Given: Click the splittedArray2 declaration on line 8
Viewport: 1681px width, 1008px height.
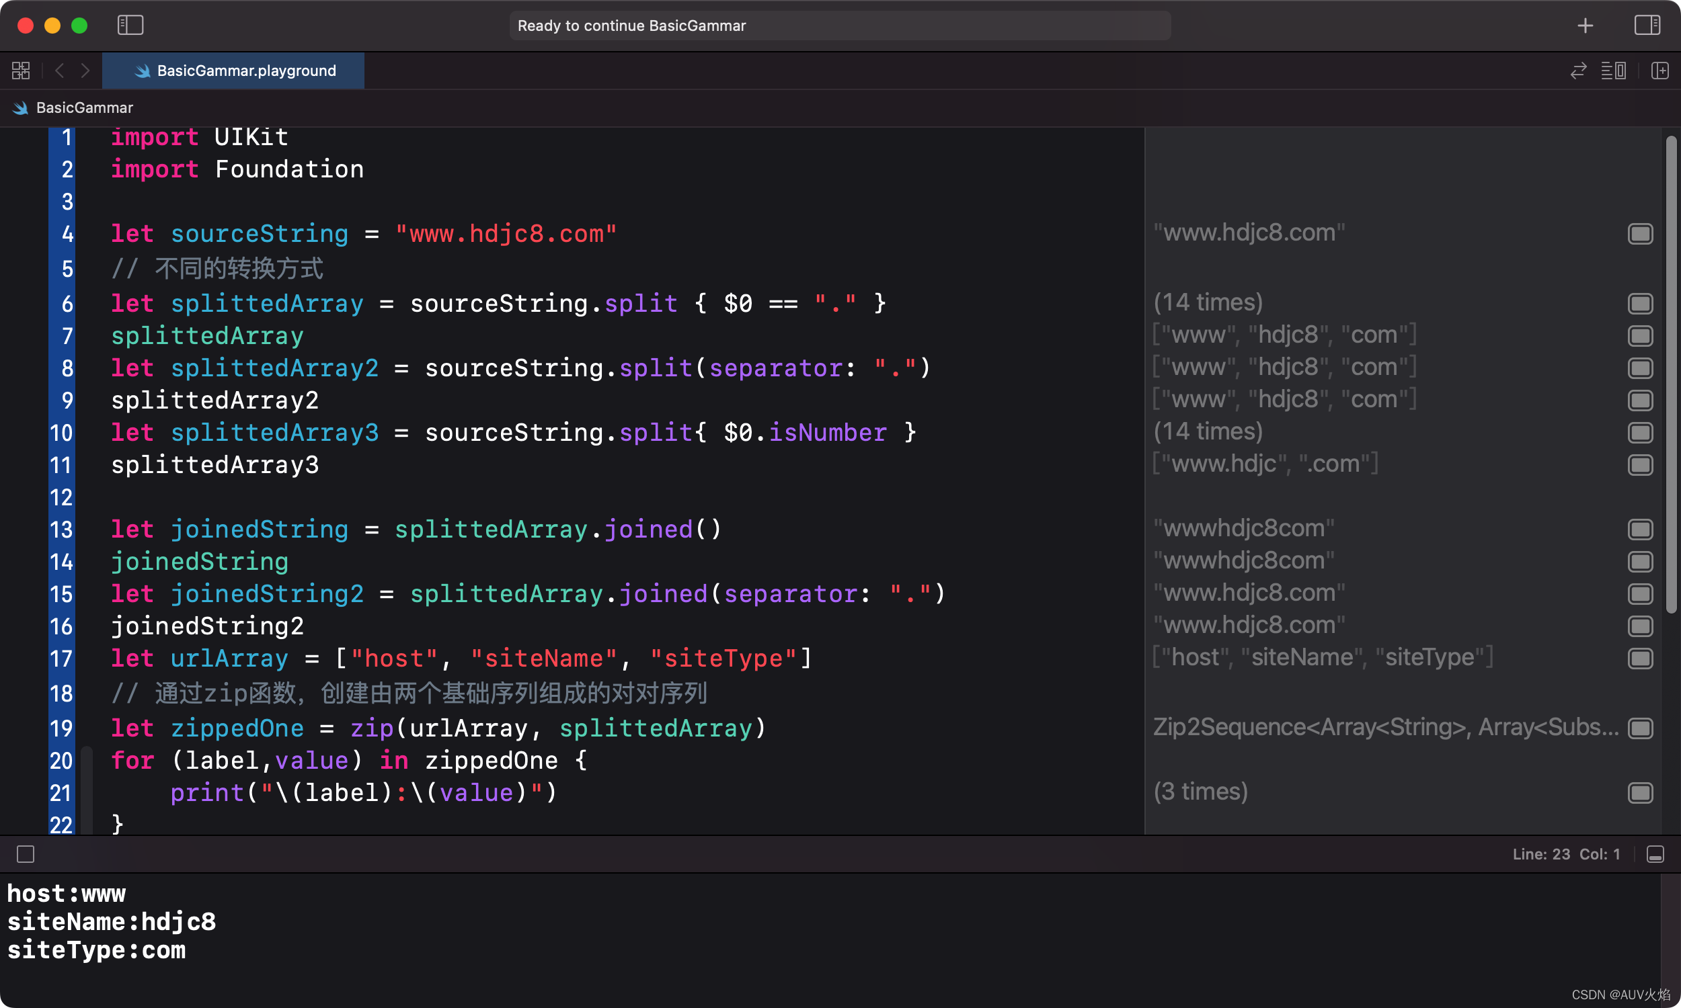Looking at the screenshot, I should click(x=274, y=368).
